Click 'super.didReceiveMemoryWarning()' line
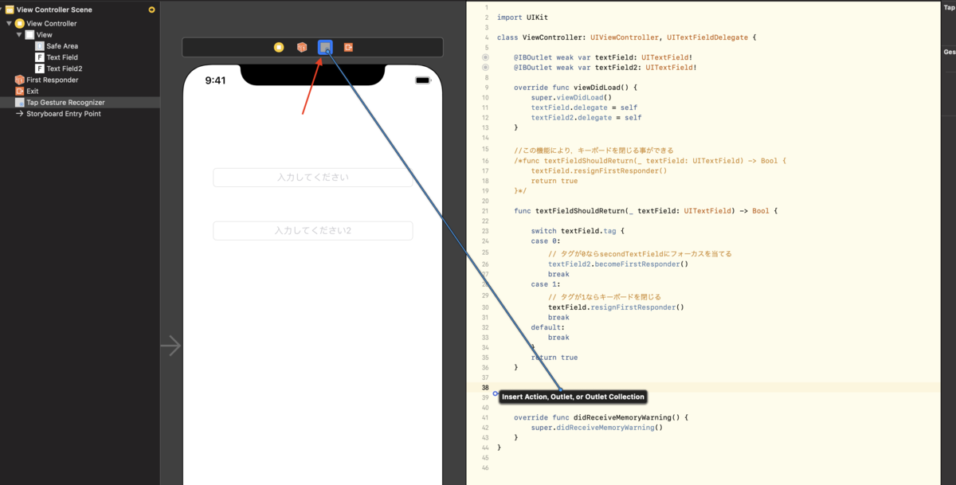Image resolution: width=956 pixels, height=485 pixels. click(x=597, y=427)
